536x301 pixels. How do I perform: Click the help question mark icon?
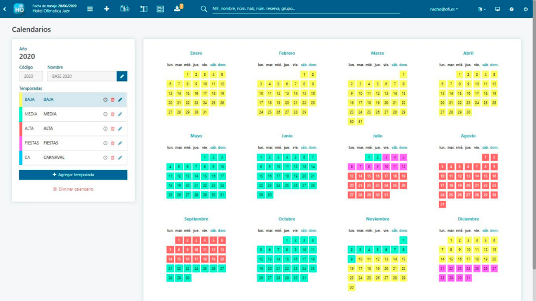coord(511,9)
